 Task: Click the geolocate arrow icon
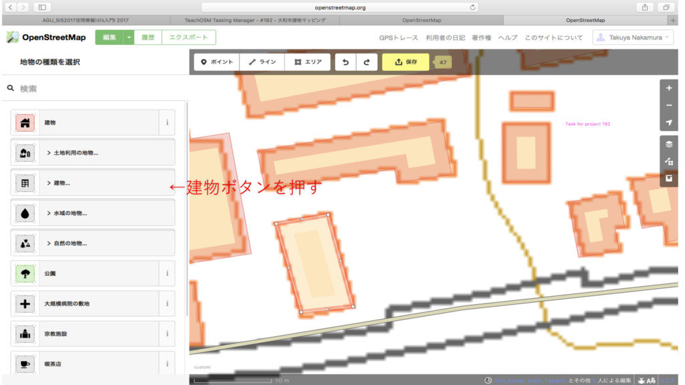pyautogui.click(x=668, y=123)
